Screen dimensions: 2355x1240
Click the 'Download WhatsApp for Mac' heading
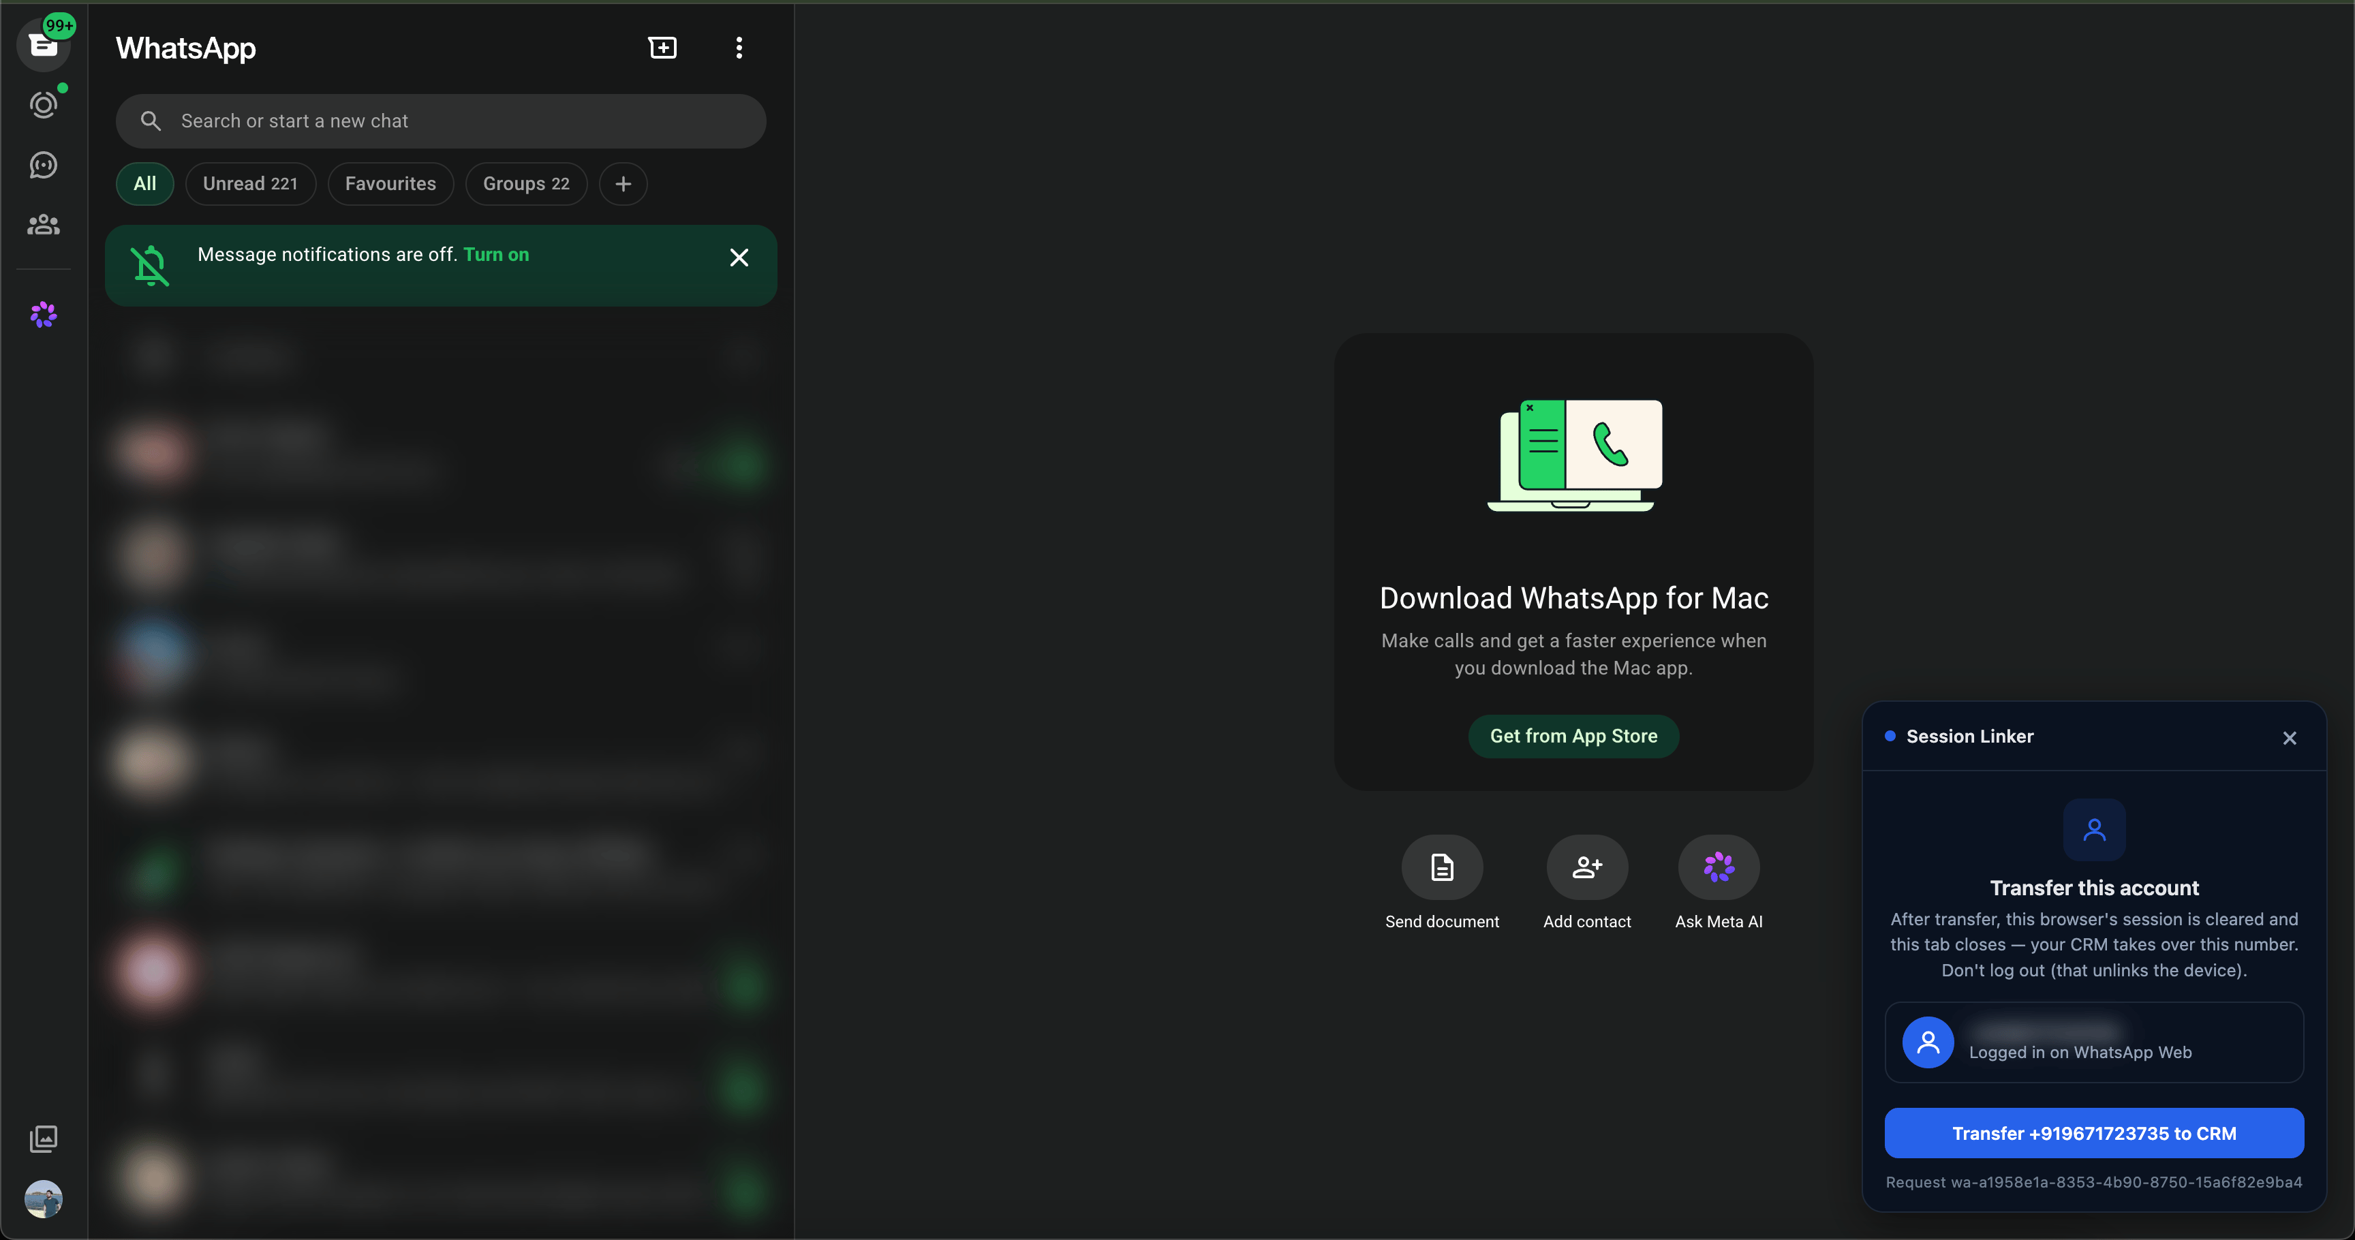[1573, 598]
